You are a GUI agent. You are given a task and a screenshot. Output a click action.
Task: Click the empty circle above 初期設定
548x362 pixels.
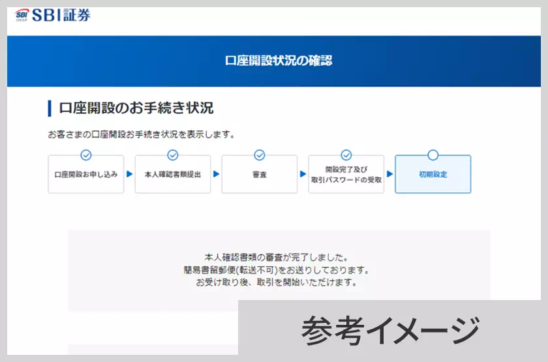(433, 155)
